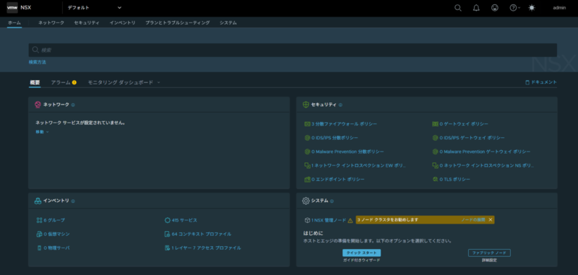The image size is (578, 275).
Task: Click the groups icon beside 6 グループ
Action: coord(40,220)
